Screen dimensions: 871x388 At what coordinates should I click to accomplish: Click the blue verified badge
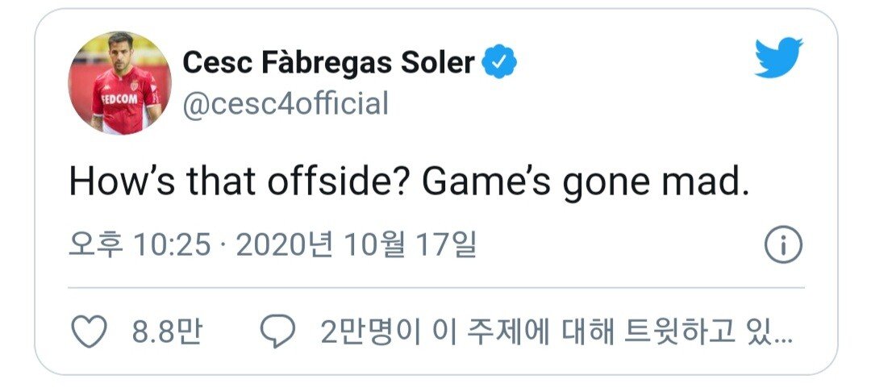point(500,62)
